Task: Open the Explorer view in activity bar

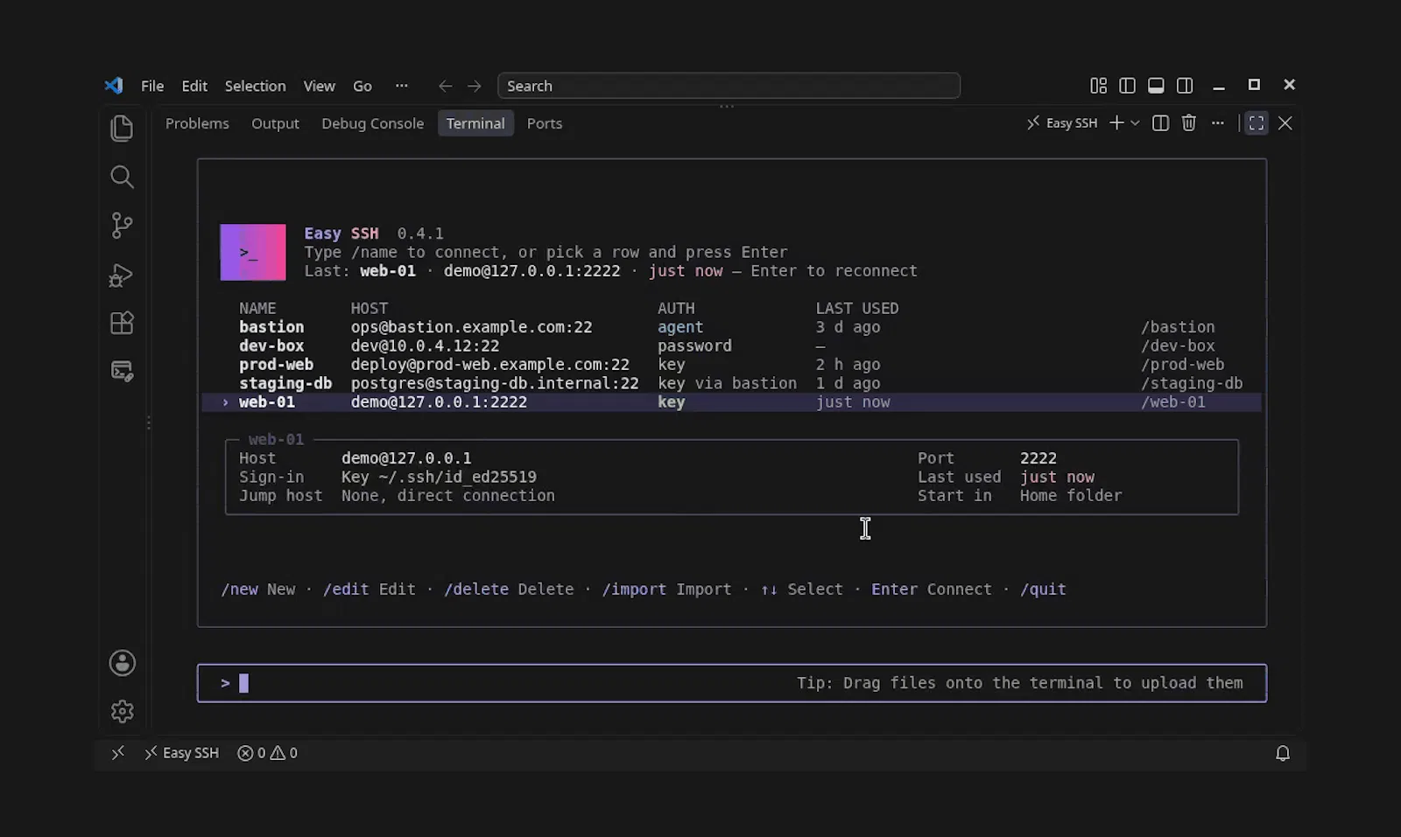Action: pos(122,128)
